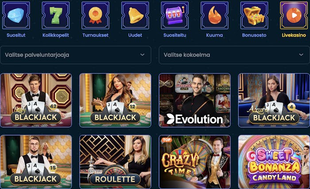Open the Crazy Time game tile
This screenshot has height=189, width=310.
[x=195, y=162]
